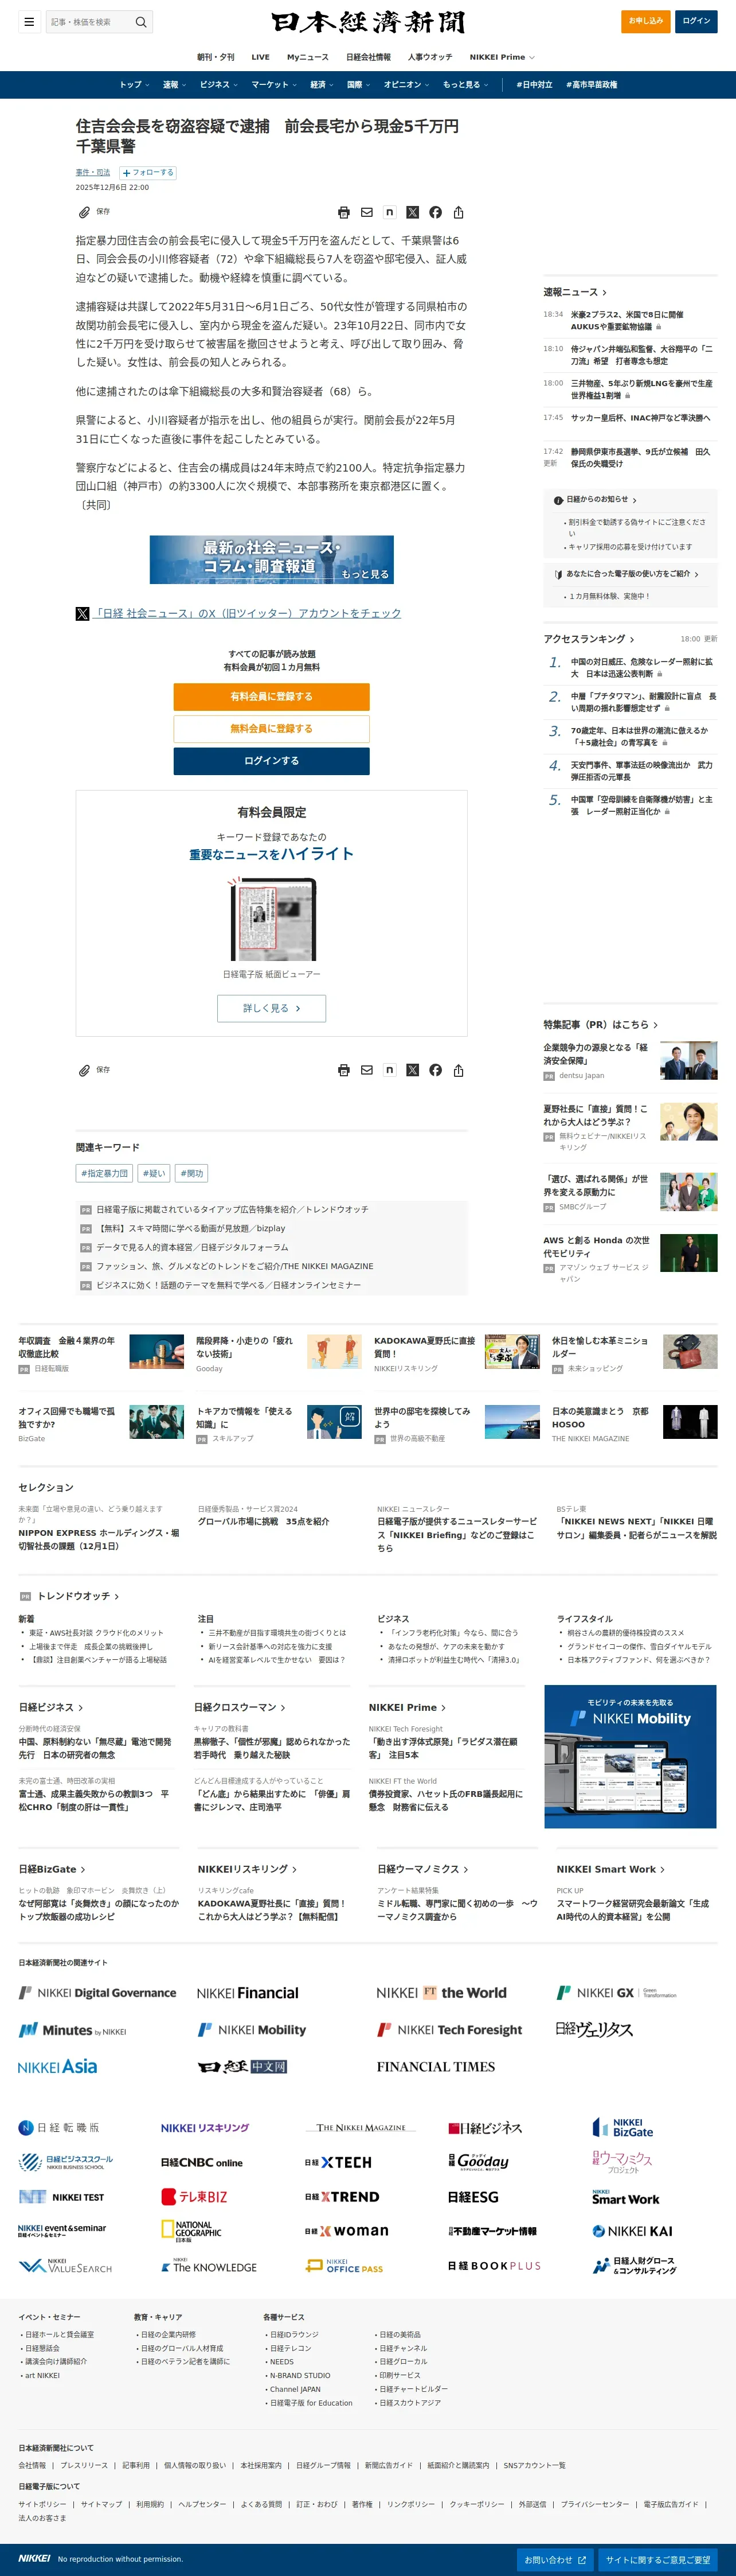Select the #指定暴力団 keyword tag
The height and width of the screenshot is (2576, 736).
[105, 1173]
